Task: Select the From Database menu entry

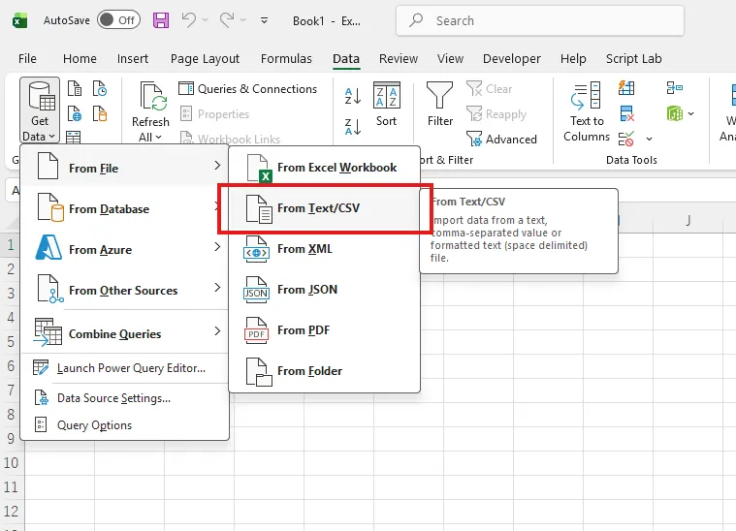Action: pyautogui.click(x=125, y=207)
